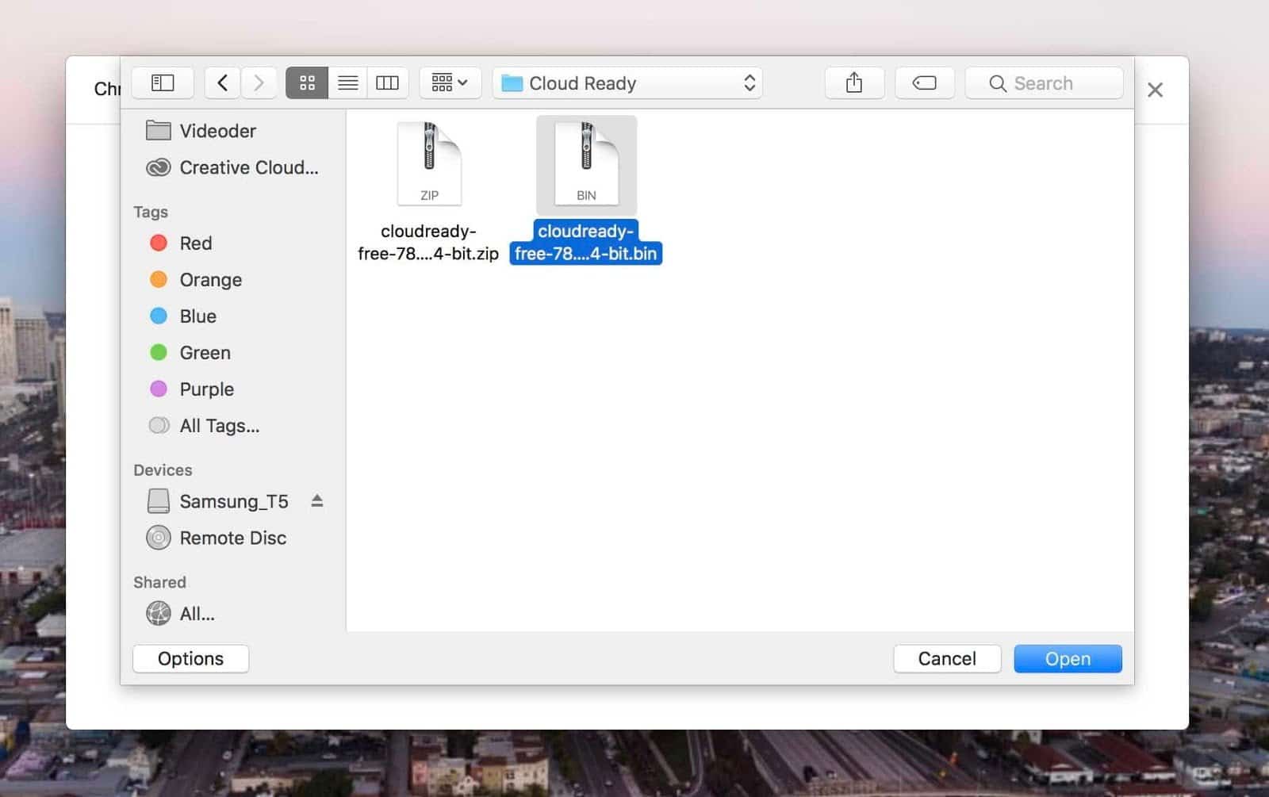Cancel the file selection dialog

(947, 658)
